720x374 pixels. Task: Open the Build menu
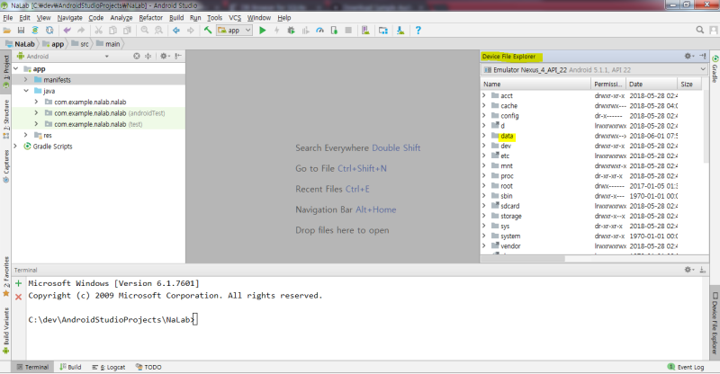pos(176,18)
